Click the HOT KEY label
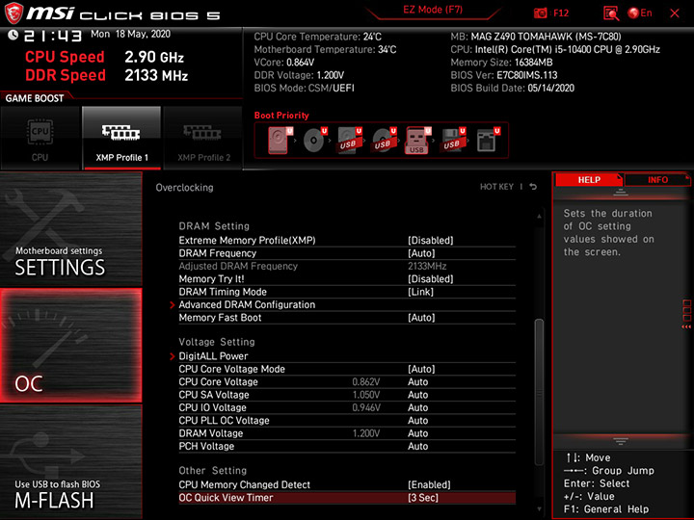The height and width of the screenshot is (520, 694). [496, 187]
